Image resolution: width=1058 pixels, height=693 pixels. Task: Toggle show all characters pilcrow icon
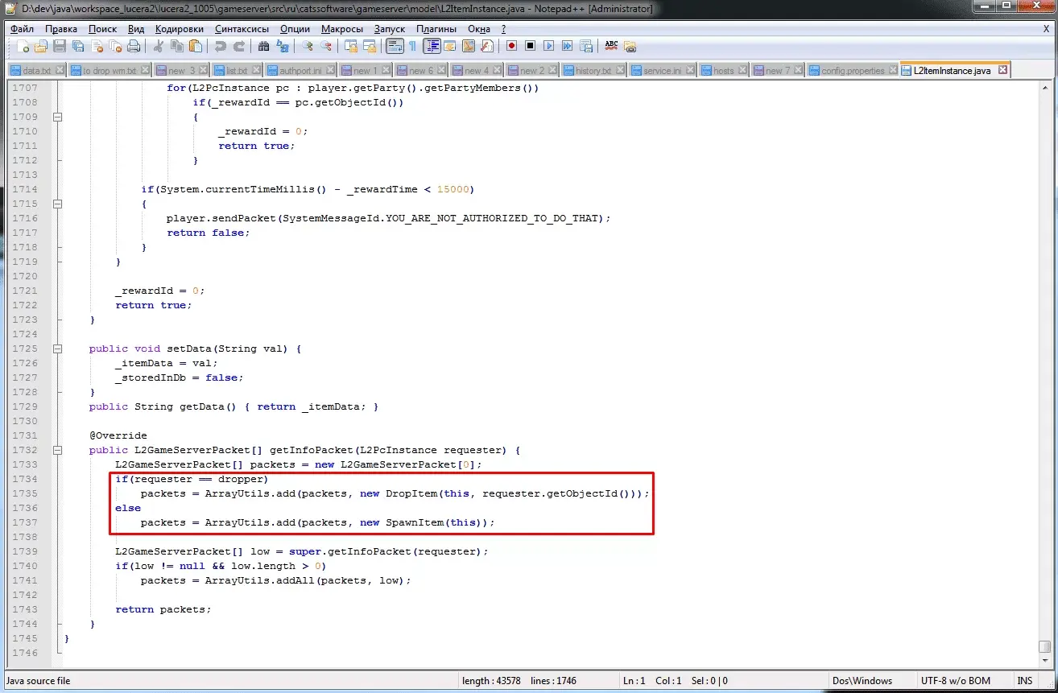coord(413,46)
